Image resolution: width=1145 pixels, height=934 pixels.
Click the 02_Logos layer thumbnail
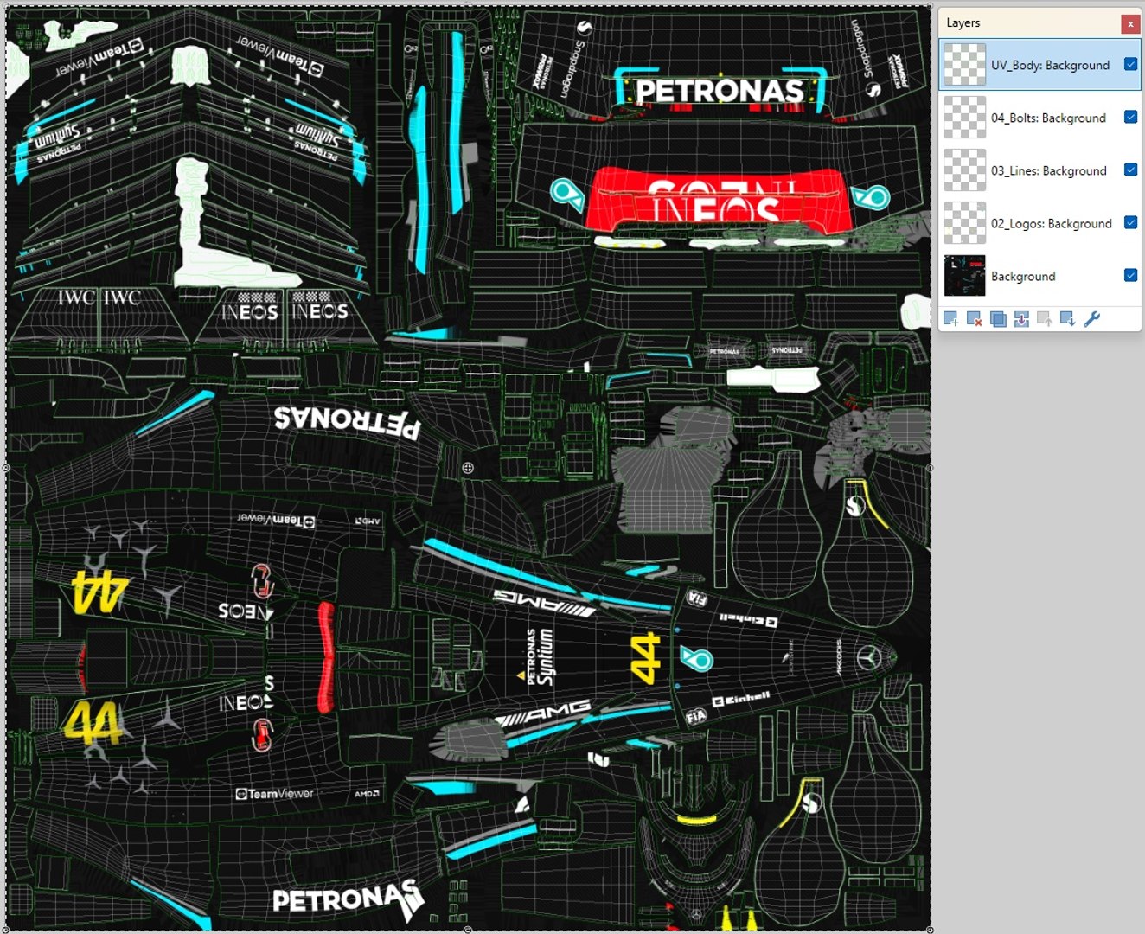(x=964, y=223)
